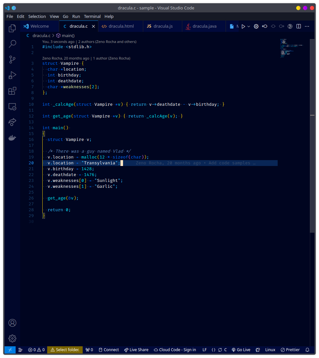This screenshot has width=319, height=358.
Task: Open changes with next revision icon
Action: [282, 26]
